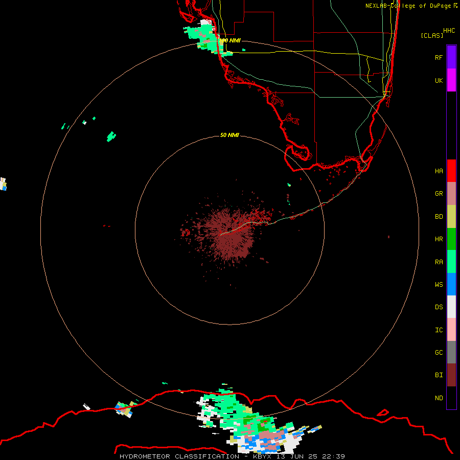This screenshot has height=460, width=460.
Task: Click the BI brown legend swatch
Action: [451, 375]
